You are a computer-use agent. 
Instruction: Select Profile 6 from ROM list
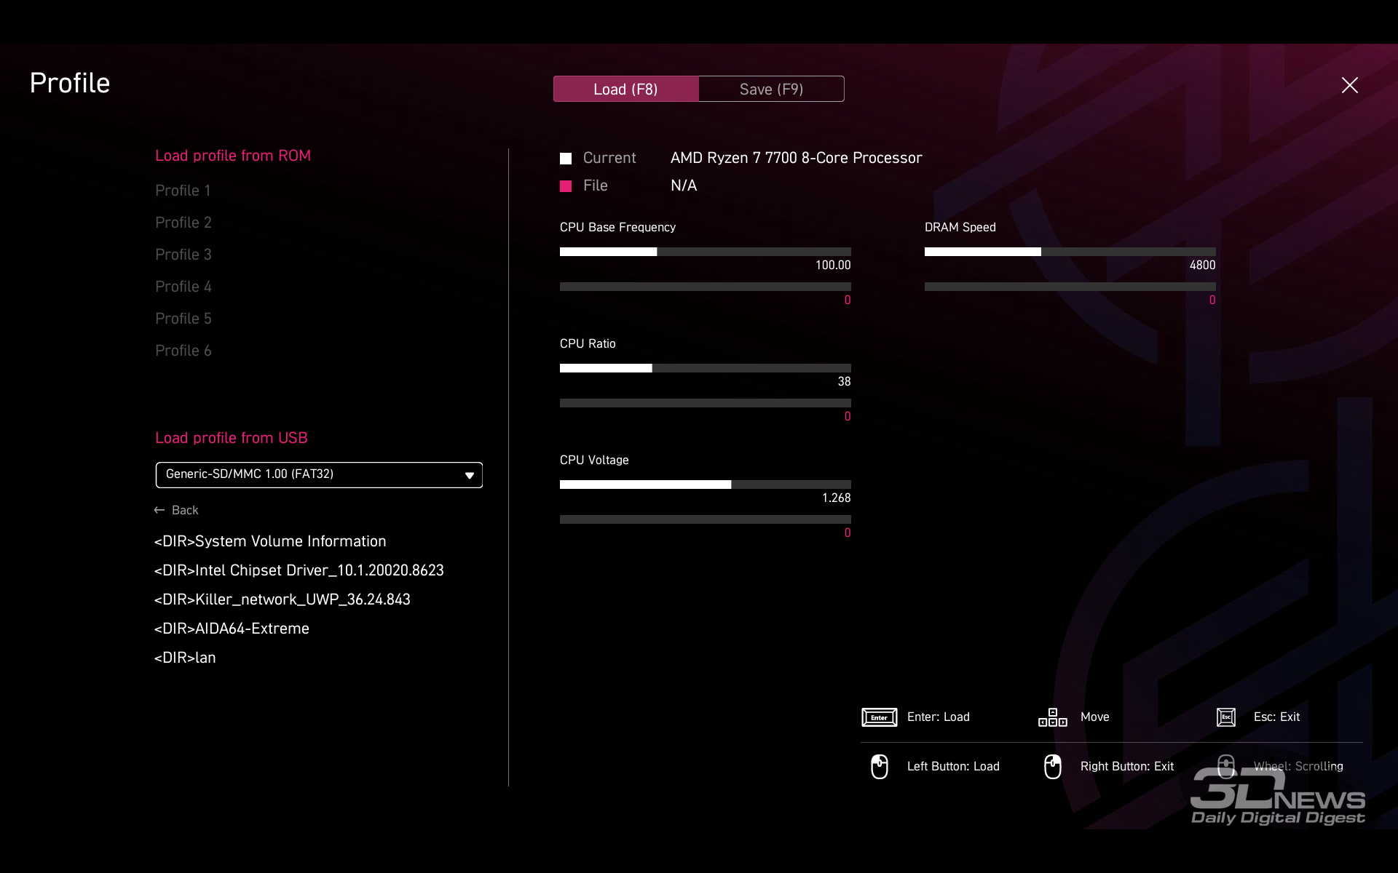tap(183, 351)
